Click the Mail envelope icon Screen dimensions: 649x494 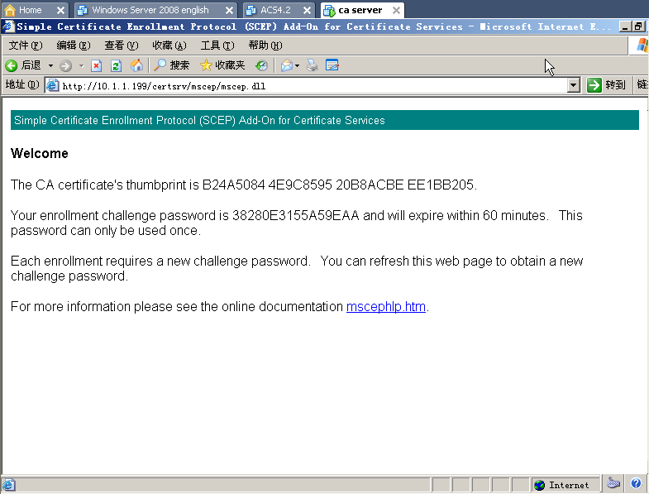pos(287,65)
